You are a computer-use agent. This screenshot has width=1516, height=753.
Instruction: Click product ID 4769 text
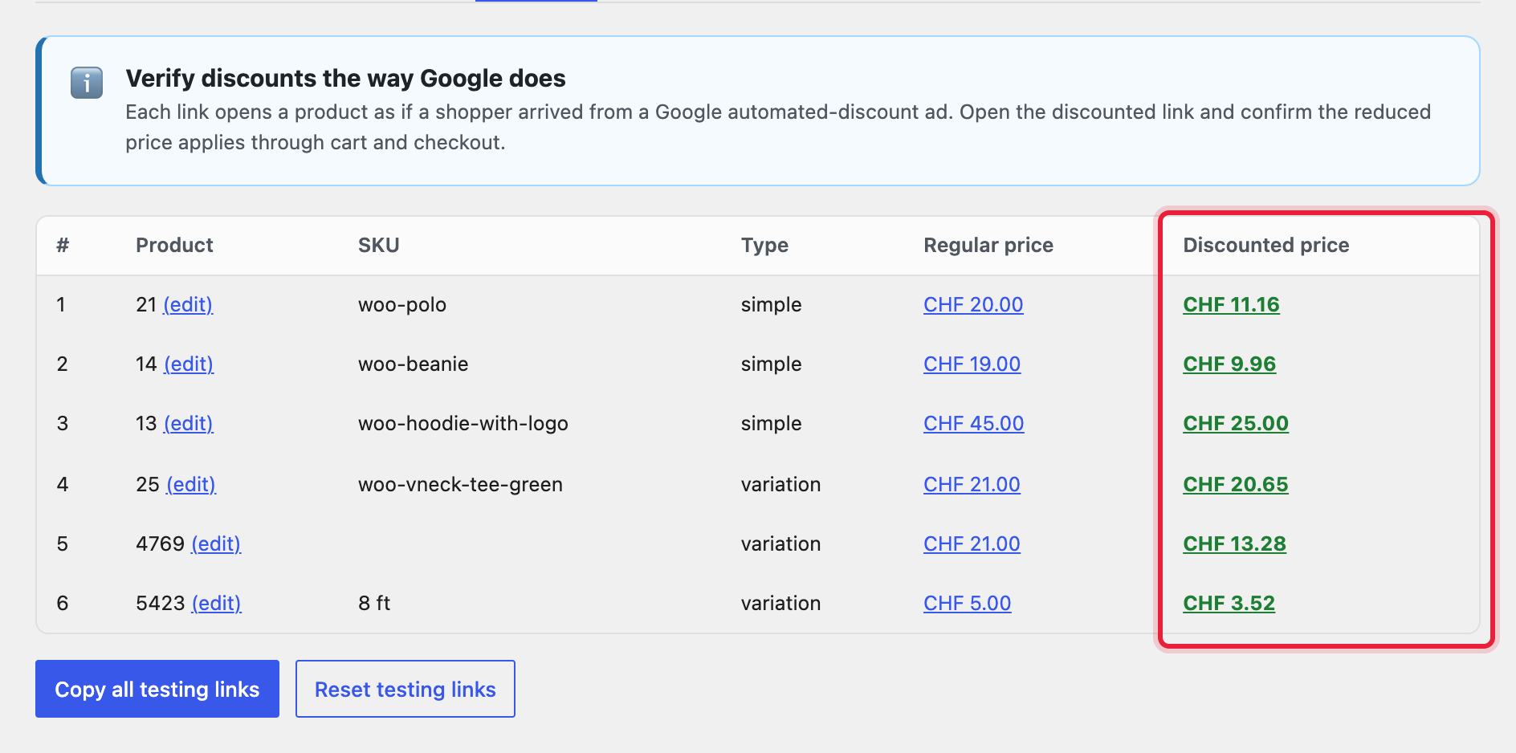point(161,544)
